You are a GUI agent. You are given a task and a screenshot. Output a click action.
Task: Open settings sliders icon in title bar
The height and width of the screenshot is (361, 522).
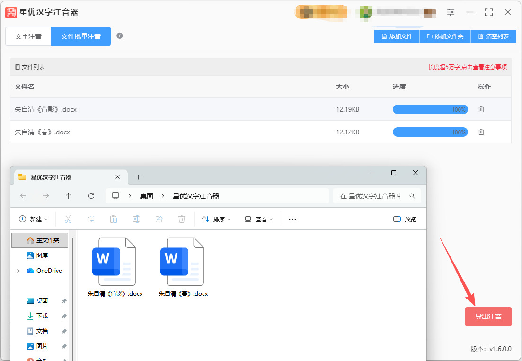451,12
